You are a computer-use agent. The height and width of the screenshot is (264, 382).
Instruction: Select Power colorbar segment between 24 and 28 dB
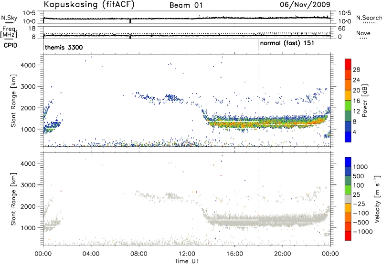point(348,74)
